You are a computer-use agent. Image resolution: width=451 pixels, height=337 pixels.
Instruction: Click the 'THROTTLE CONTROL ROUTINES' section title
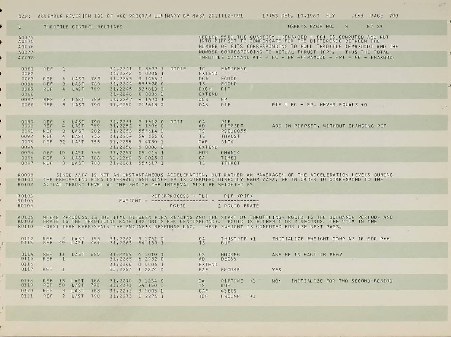83,27
